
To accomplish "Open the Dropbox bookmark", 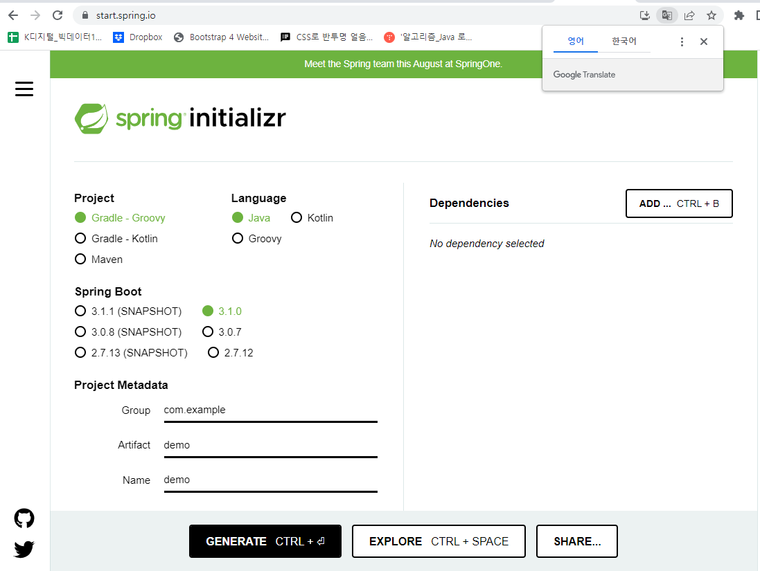I will pyautogui.click(x=138, y=37).
